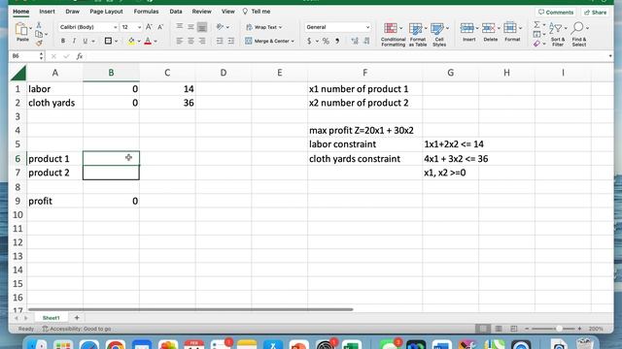Switch to the Insert tab

click(x=47, y=12)
